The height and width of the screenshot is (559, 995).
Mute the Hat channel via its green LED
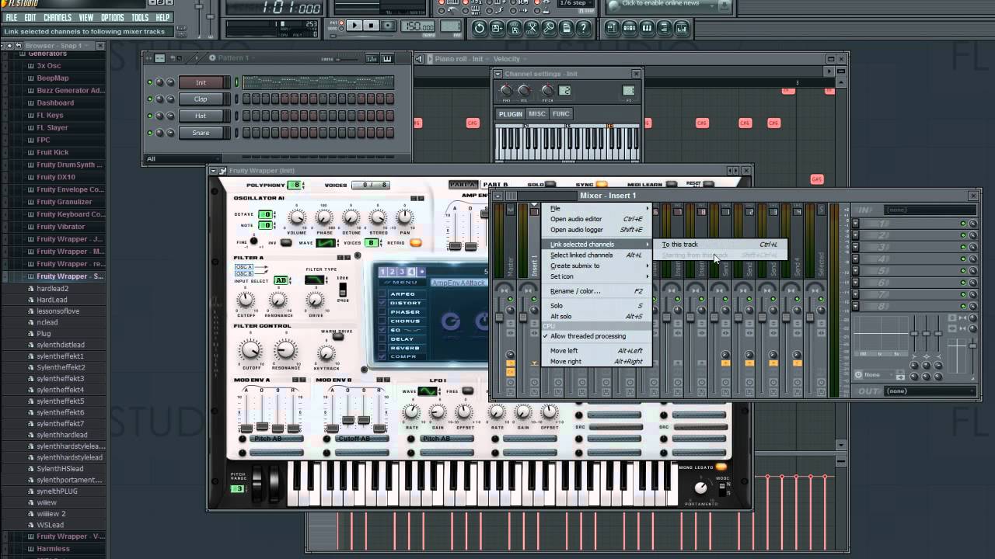pyautogui.click(x=149, y=116)
